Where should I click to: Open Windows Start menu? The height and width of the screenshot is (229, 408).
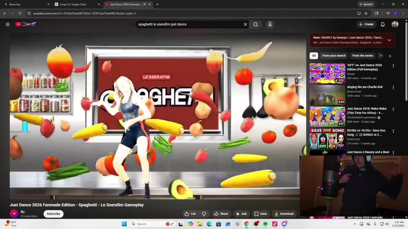(124, 224)
